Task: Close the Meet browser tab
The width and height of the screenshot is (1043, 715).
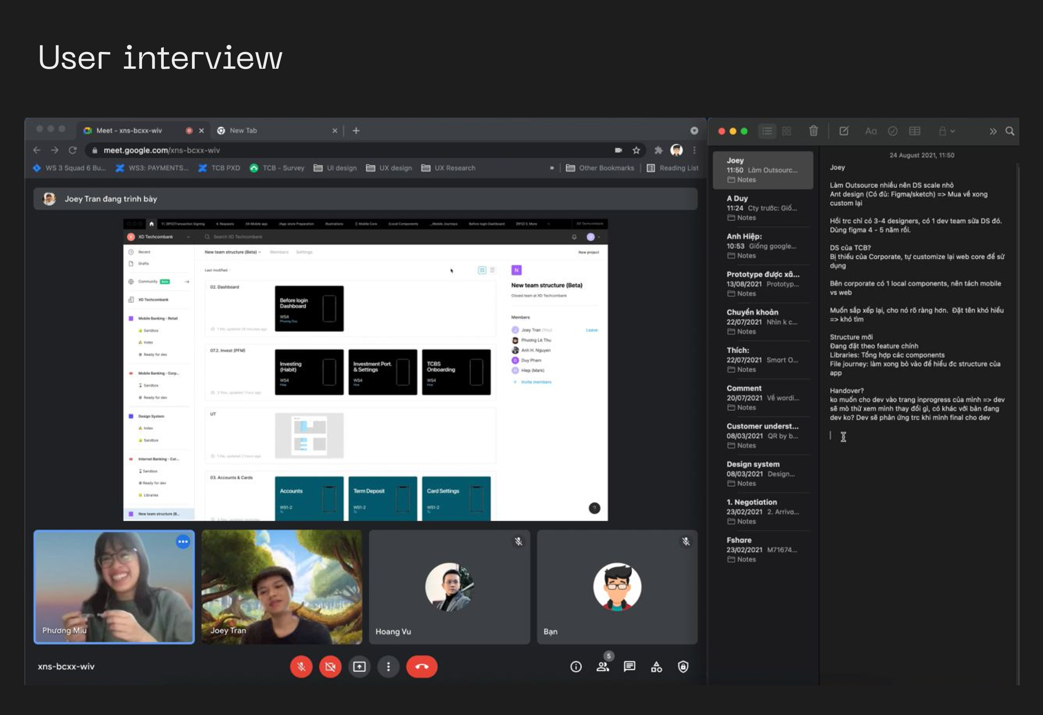Action: pyautogui.click(x=202, y=131)
